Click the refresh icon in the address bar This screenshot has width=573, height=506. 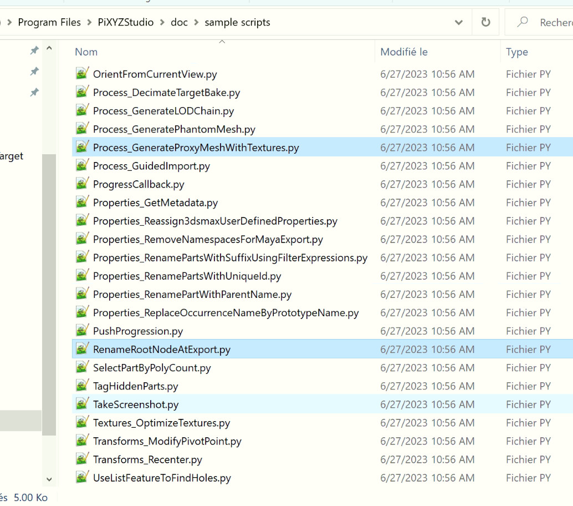tap(485, 22)
